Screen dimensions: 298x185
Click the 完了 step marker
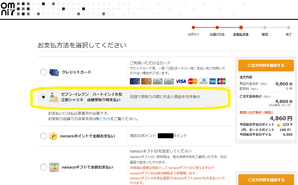[x=289, y=27]
